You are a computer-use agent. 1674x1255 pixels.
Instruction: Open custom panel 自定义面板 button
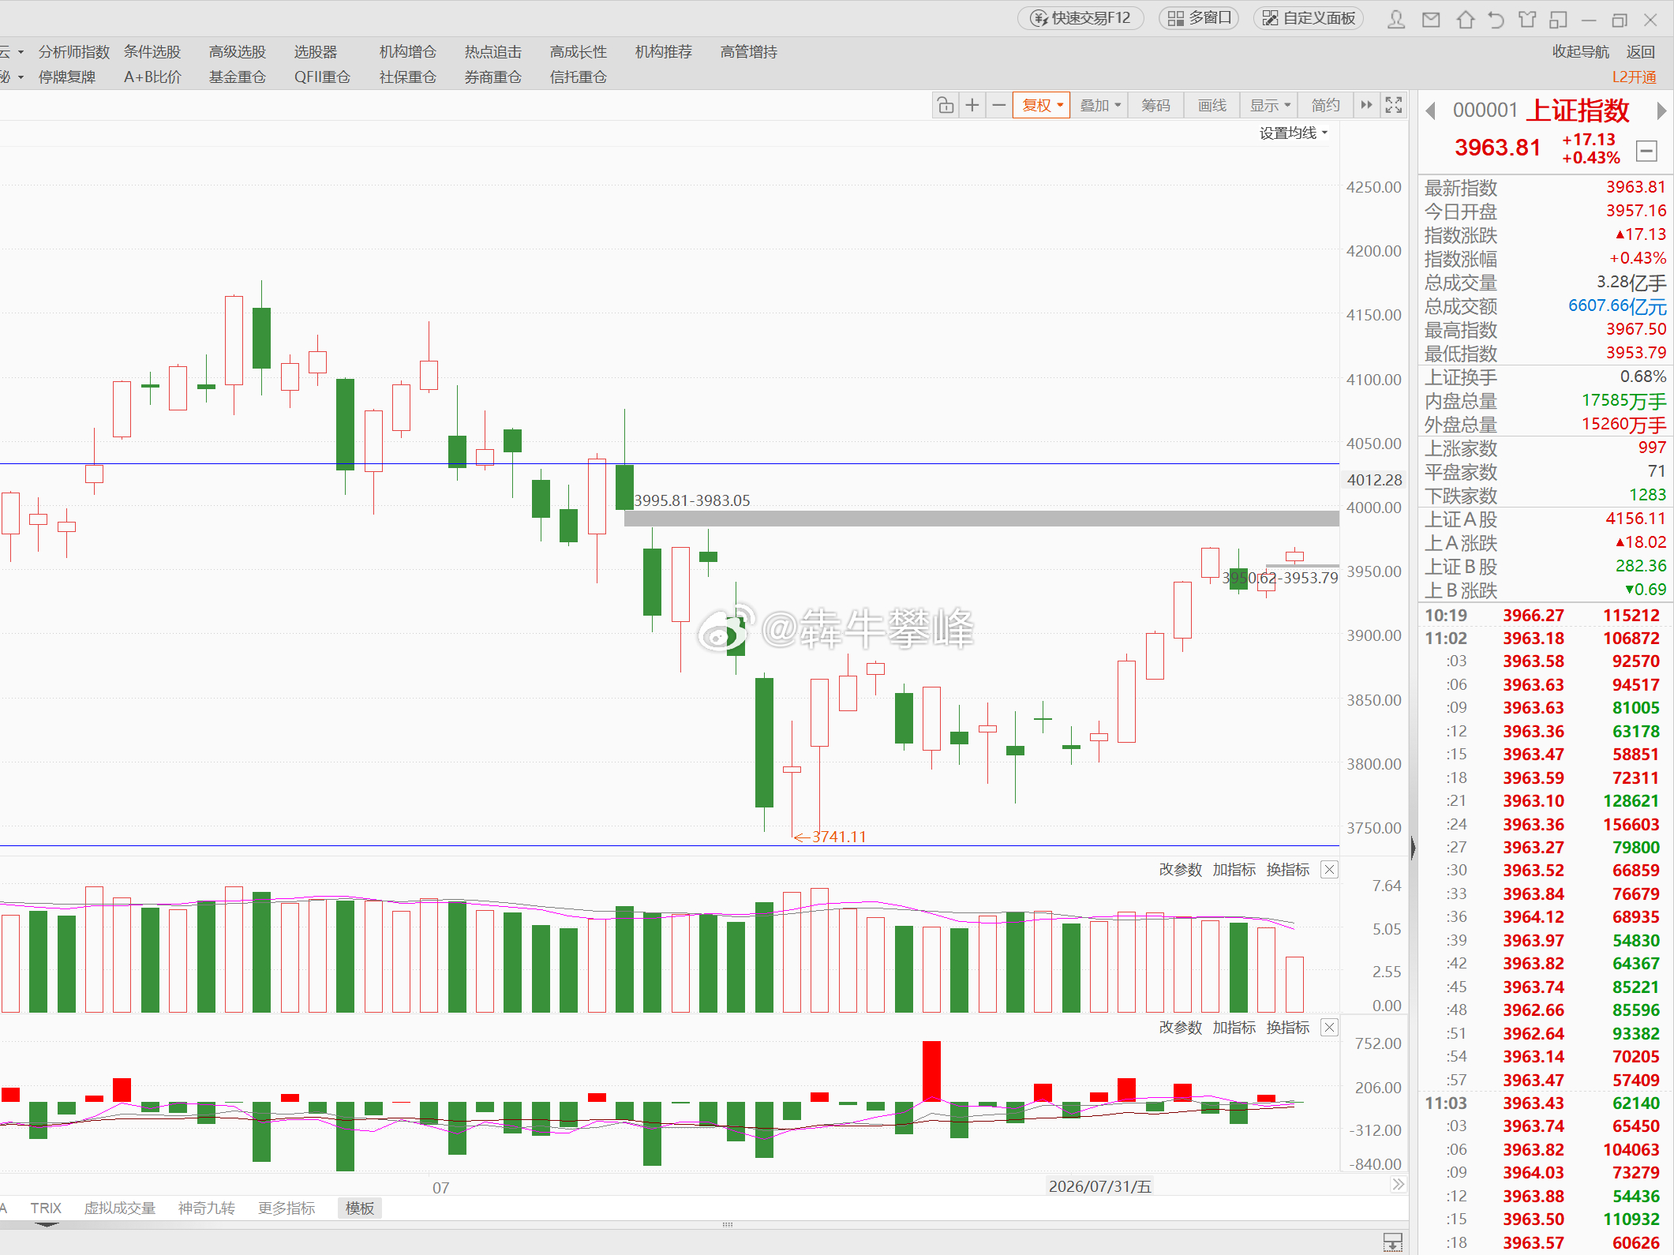pyautogui.click(x=1309, y=18)
